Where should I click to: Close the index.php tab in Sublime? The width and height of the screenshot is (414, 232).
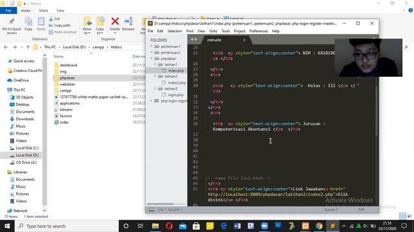(245, 40)
